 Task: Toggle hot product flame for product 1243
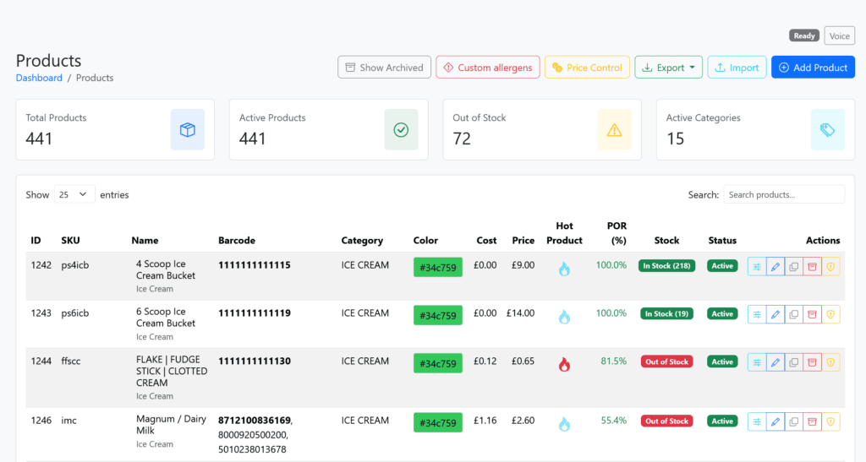click(x=564, y=317)
